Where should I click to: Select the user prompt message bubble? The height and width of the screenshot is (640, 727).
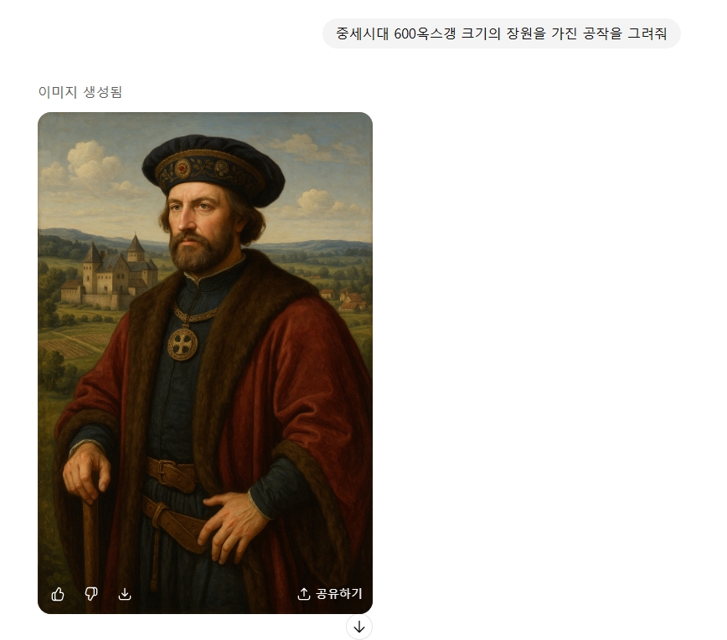[501, 33]
